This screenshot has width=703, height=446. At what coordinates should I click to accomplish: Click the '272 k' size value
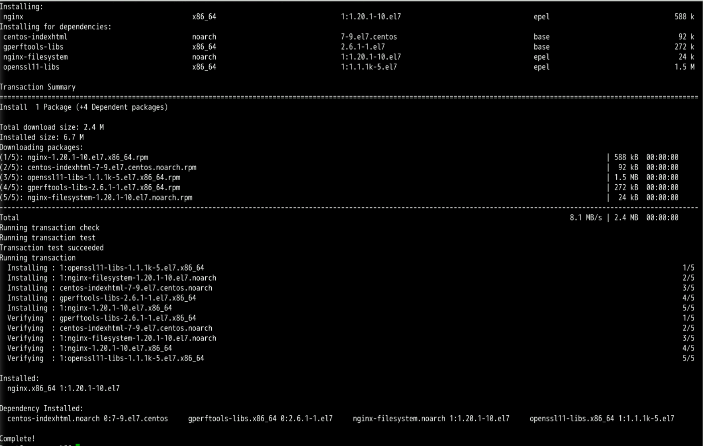pyautogui.click(x=684, y=47)
